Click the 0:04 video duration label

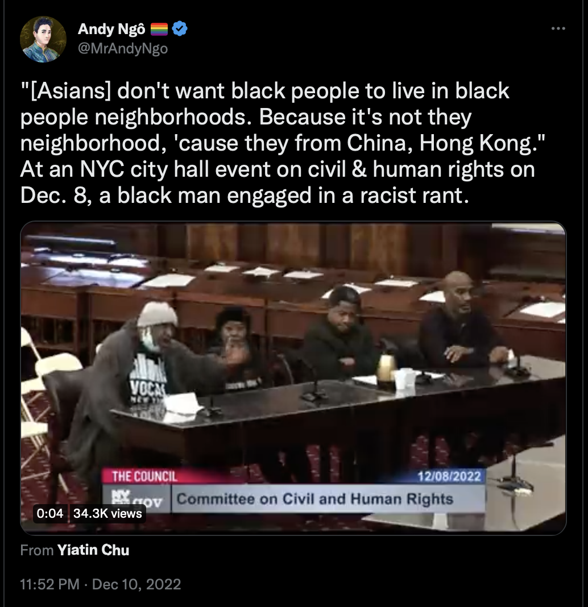click(x=50, y=513)
